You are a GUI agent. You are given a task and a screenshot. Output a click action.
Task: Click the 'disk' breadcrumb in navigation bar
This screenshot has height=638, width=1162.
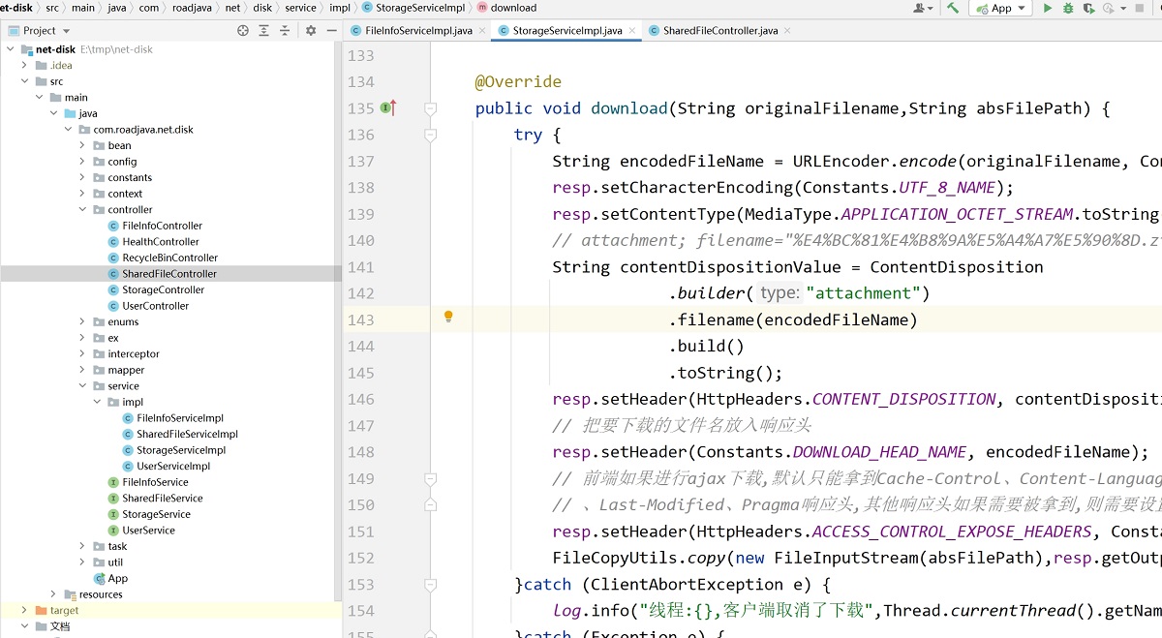(x=262, y=8)
